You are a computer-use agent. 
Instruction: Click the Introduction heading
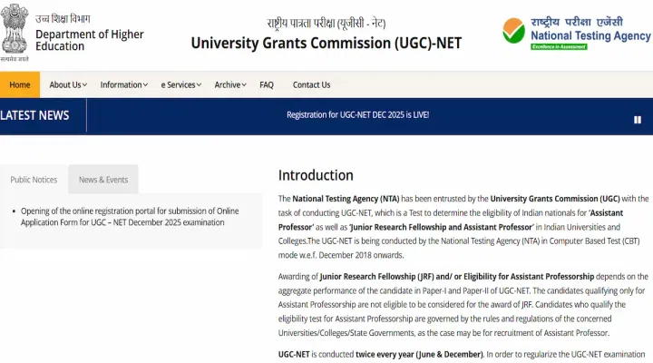(x=316, y=175)
